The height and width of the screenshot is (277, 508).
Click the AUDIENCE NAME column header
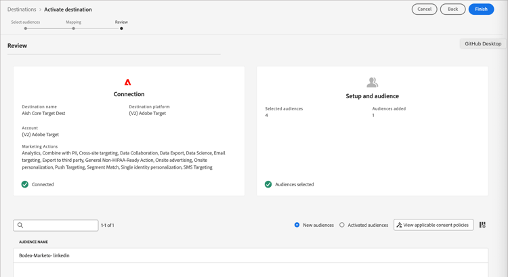pos(33,242)
